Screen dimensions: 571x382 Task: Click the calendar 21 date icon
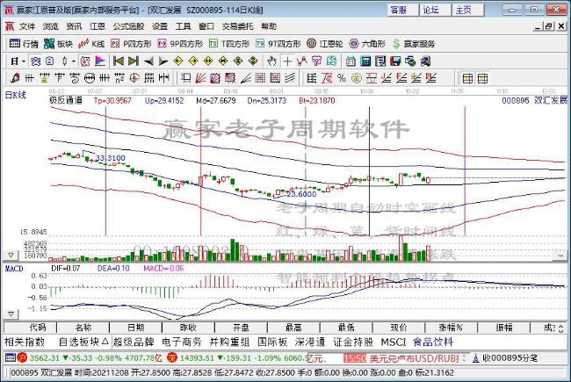[351, 61]
